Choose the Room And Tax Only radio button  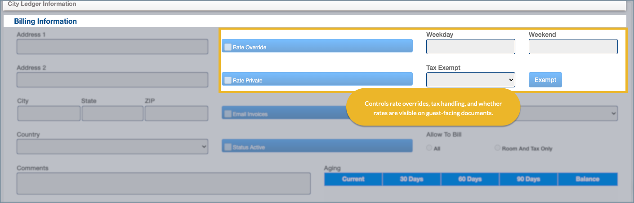coord(498,148)
